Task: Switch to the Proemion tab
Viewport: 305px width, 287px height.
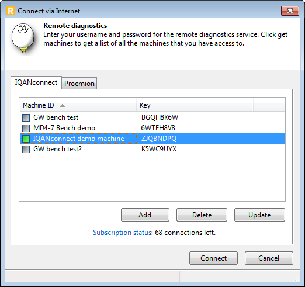Action: 79,84
